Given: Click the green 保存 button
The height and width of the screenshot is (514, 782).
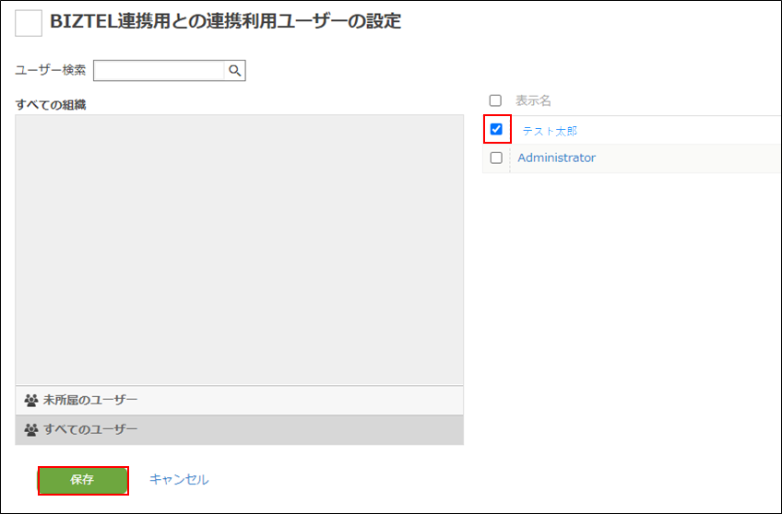Looking at the screenshot, I should pyautogui.click(x=83, y=480).
